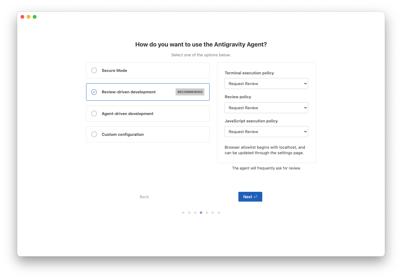
Task: Click the RECOMMENDED badge
Action: tap(190, 92)
